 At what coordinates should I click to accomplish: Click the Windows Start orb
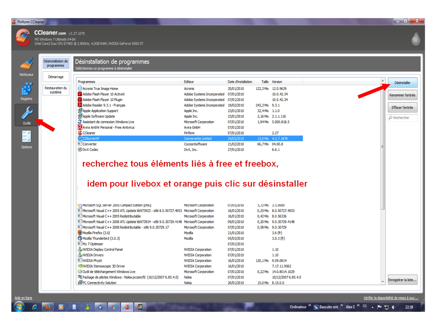click(x=19, y=307)
